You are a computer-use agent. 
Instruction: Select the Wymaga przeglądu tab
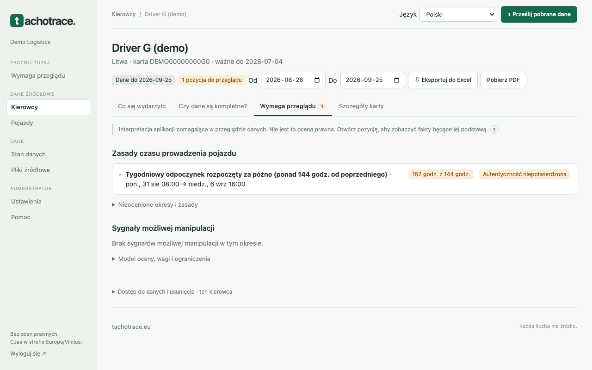pyautogui.click(x=293, y=106)
